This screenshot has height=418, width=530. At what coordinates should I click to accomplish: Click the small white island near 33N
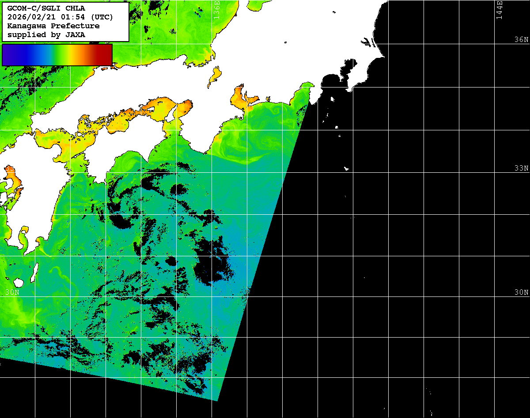tap(347, 168)
